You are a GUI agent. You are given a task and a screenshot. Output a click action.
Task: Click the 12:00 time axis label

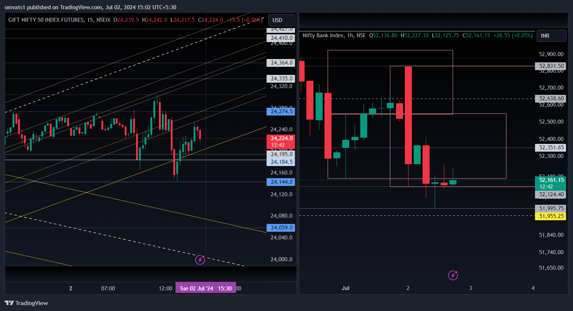(x=166, y=288)
